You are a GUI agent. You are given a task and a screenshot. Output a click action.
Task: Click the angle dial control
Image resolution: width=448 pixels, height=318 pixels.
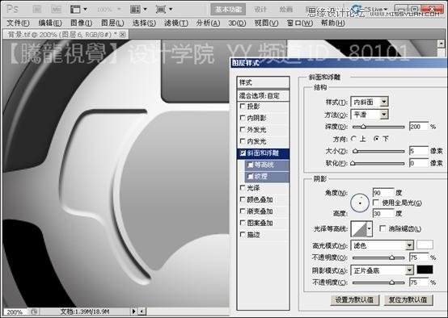pos(360,203)
